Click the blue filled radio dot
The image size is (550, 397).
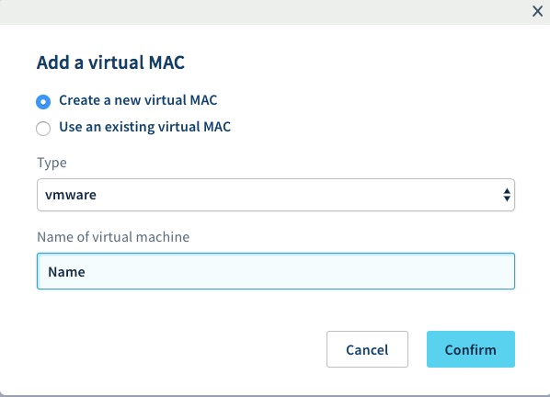pyautogui.click(x=43, y=102)
